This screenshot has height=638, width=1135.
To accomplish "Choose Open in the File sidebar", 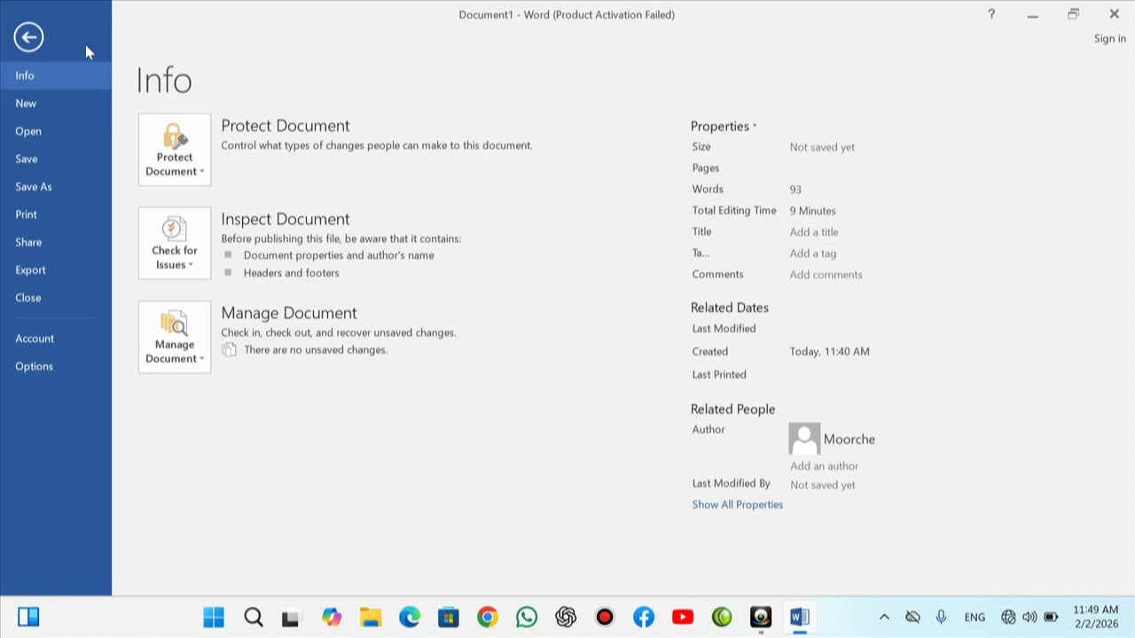I will [x=56, y=131].
